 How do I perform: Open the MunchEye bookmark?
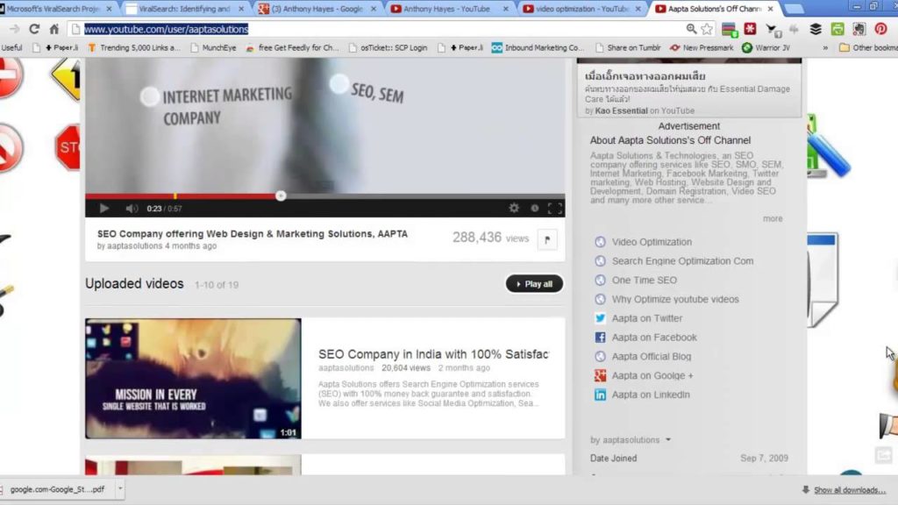click(x=213, y=47)
